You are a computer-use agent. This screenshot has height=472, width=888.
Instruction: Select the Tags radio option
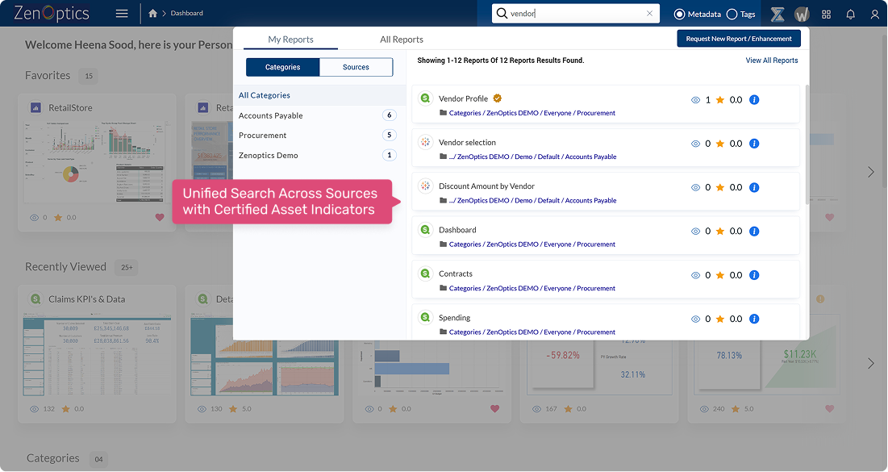click(x=732, y=15)
